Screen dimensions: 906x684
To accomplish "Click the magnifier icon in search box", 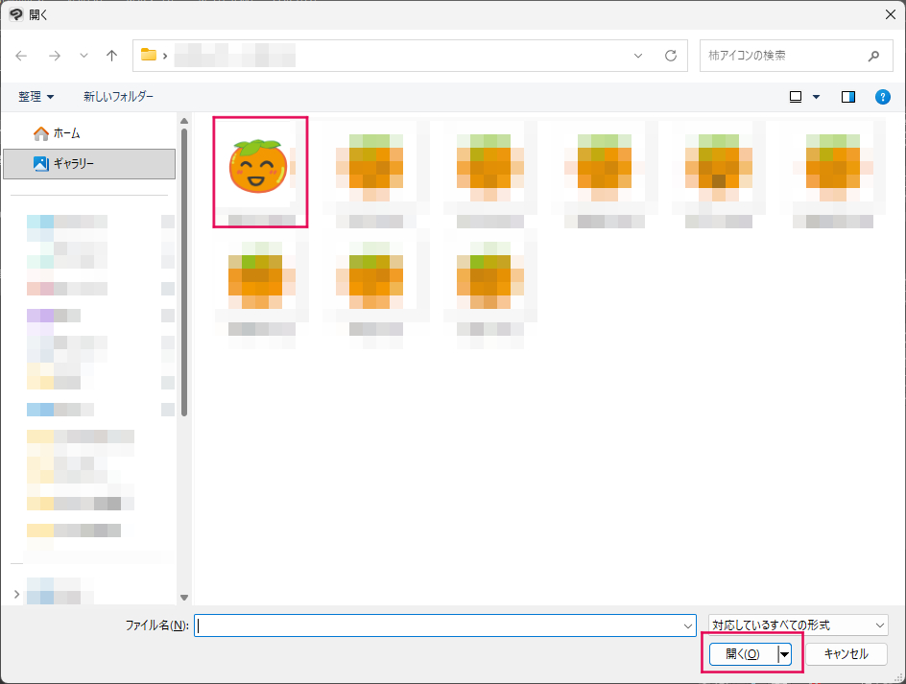I will 873,56.
